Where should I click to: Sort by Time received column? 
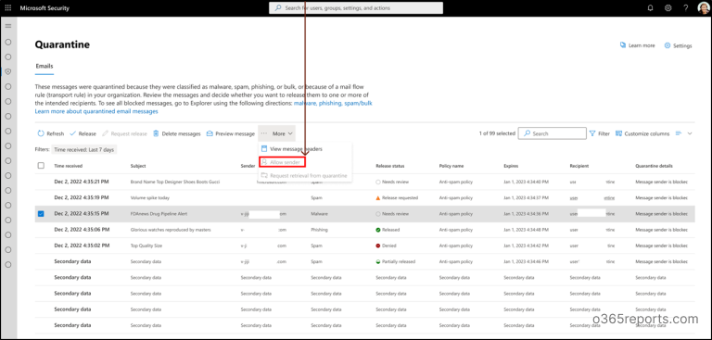pos(68,166)
